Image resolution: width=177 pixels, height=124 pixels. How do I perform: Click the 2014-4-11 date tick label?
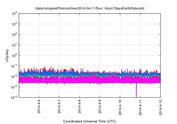[x=140, y=107]
